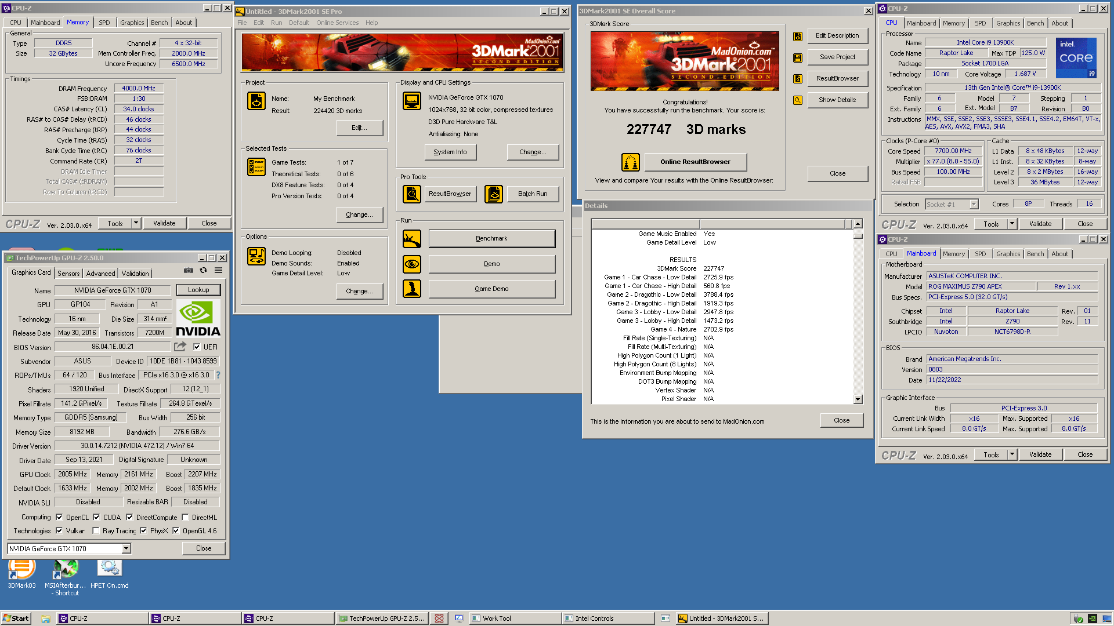This screenshot has width=1114, height=626.
Task: Click the Benchmark button
Action: pyautogui.click(x=491, y=238)
